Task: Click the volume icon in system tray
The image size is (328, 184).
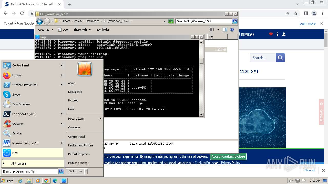Action: [x=291, y=181]
